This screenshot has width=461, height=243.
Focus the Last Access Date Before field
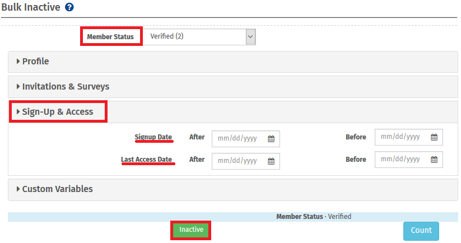(409, 159)
